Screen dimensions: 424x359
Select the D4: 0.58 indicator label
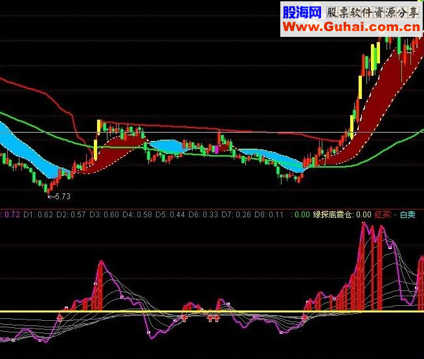tap(137, 215)
